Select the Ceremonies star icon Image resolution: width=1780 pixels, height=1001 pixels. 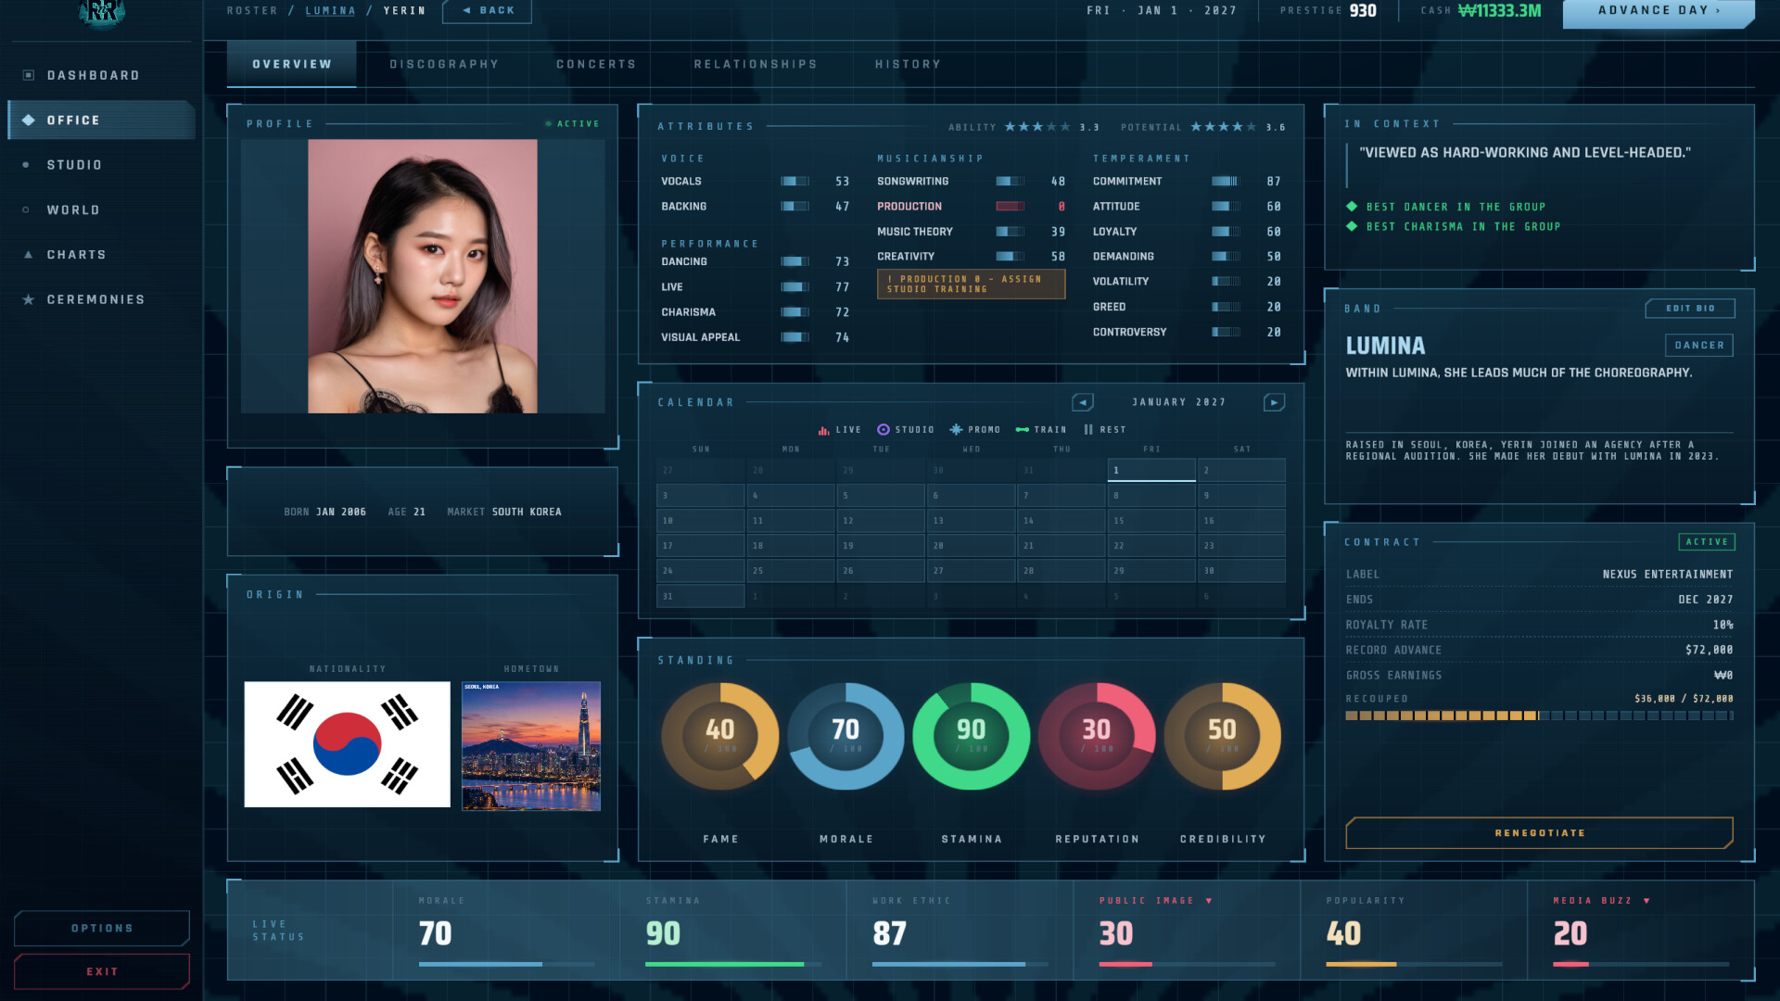coord(29,299)
